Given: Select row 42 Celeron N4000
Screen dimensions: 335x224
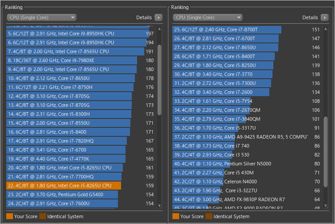Looking at the screenshot, I should (246, 182).
